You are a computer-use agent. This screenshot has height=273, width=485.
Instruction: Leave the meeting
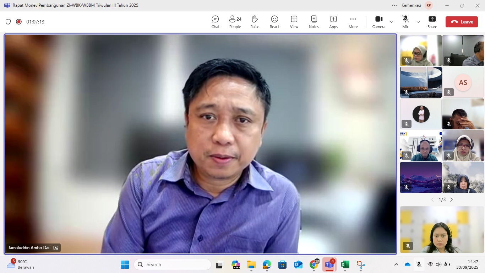tap(462, 22)
